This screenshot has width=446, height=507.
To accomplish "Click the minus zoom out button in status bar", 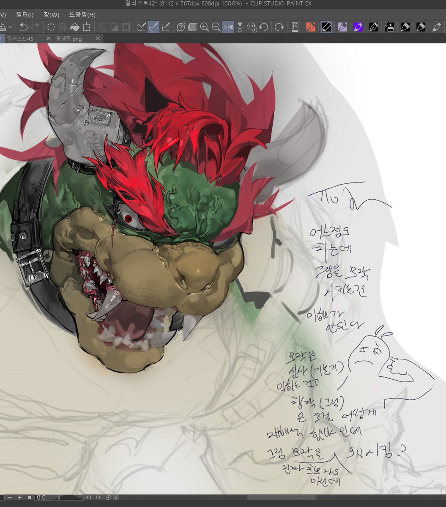I will pyautogui.click(x=10, y=497).
